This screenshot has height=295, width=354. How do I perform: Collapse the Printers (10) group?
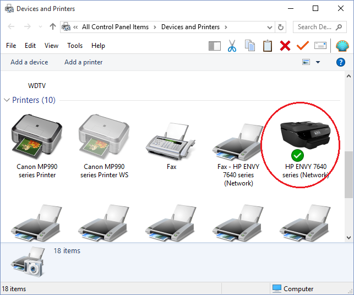[x=7, y=100]
